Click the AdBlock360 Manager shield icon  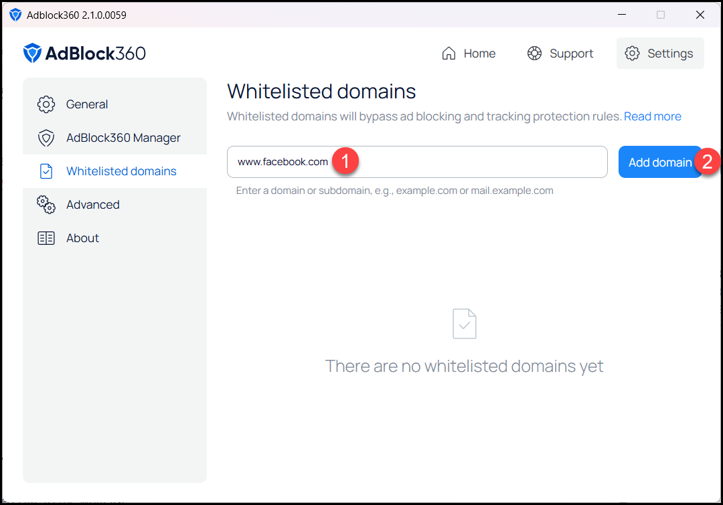[46, 138]
